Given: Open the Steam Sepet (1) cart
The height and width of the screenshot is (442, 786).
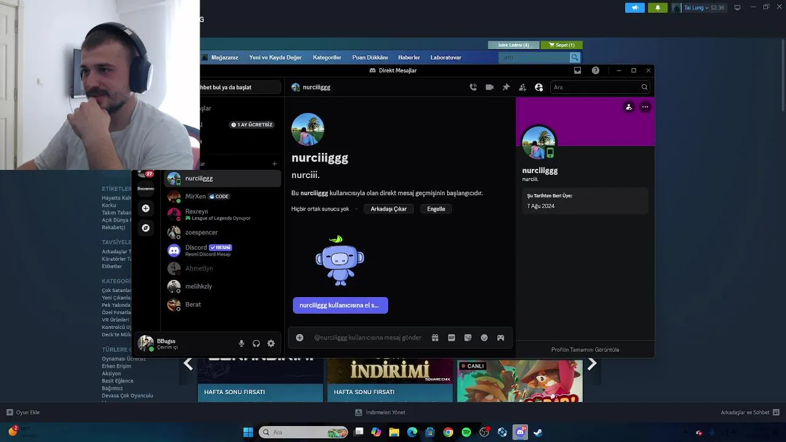Looking at the screenshot, I should click(561, 45).
